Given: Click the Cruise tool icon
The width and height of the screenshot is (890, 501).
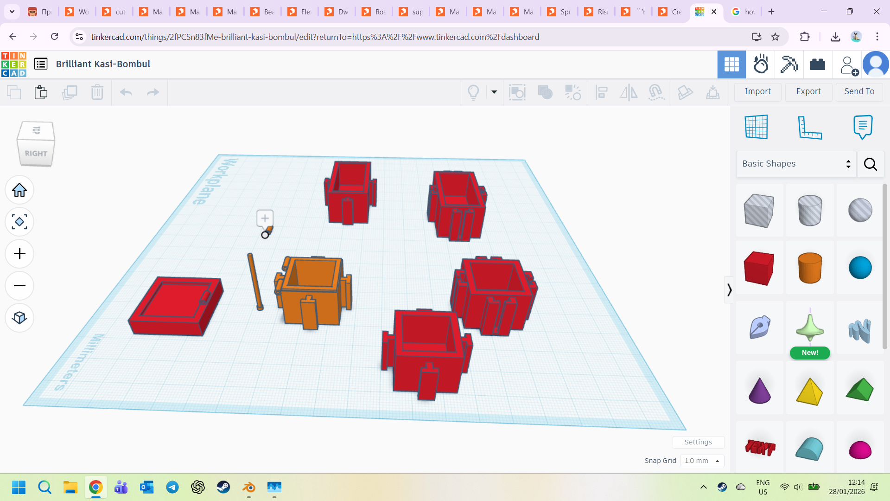Looking at the screenshot, I should click(656, 92).
